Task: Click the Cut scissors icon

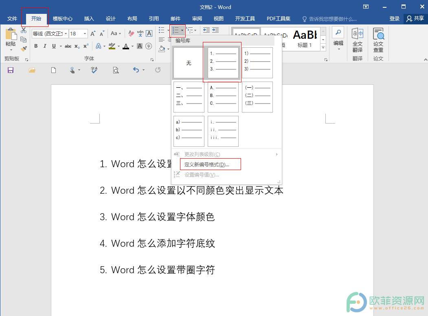Action: tap(24, 30)
